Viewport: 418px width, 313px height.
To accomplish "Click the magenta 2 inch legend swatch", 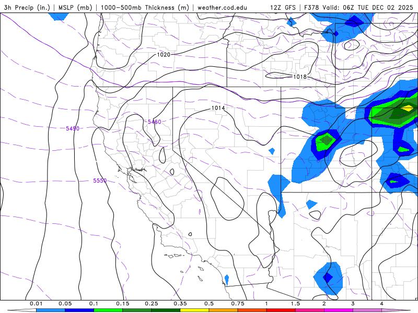I will (339, 310).
